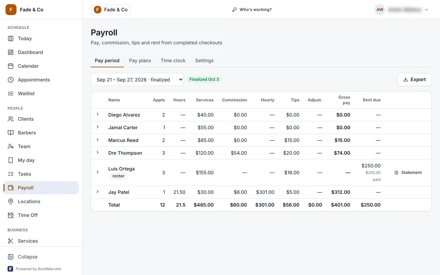Click the Fade & Co button in top bar
Screen dimensions: 440x275
[x=111, y=10]
